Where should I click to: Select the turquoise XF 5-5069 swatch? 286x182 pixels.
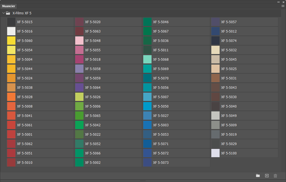tap(147, 69)
